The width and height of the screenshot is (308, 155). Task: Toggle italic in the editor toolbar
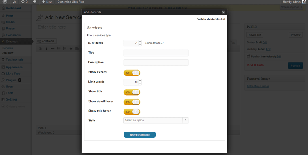coord(47,48)
